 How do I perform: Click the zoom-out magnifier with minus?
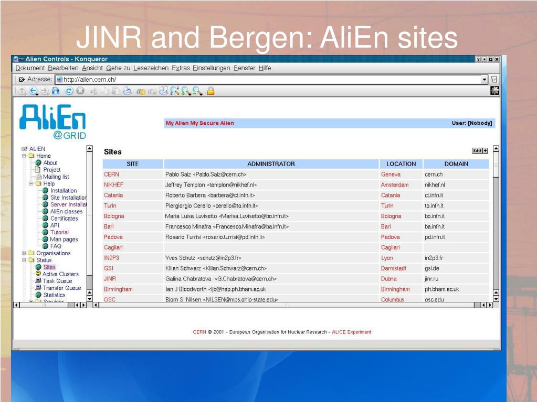197,91
